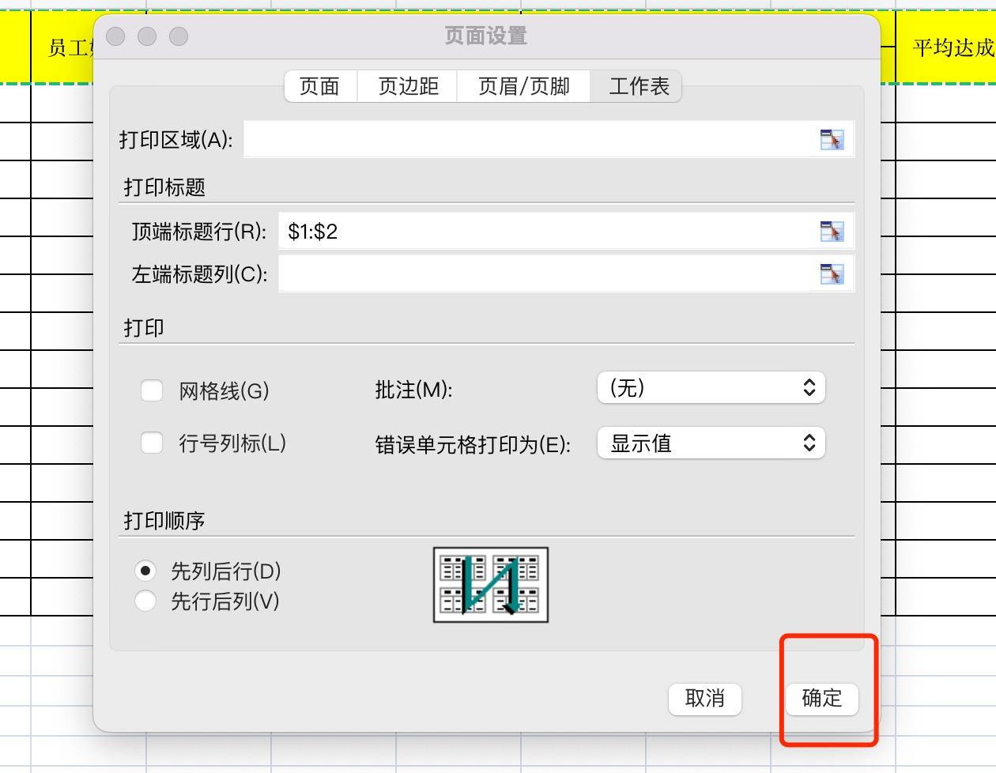The width and height of the screenshot is (996, 773).
Task: Close the 页面设置 dialog window
Action: (115, 36)
